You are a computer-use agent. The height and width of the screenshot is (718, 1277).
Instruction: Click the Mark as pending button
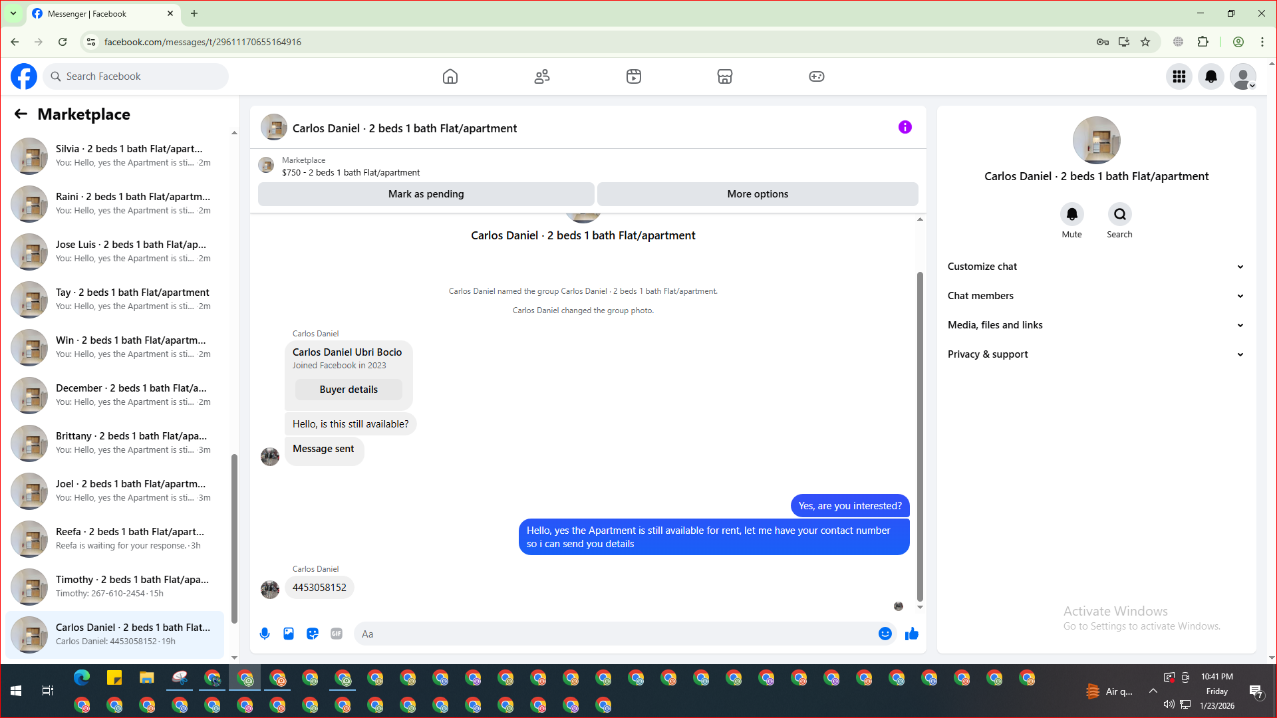426,194
